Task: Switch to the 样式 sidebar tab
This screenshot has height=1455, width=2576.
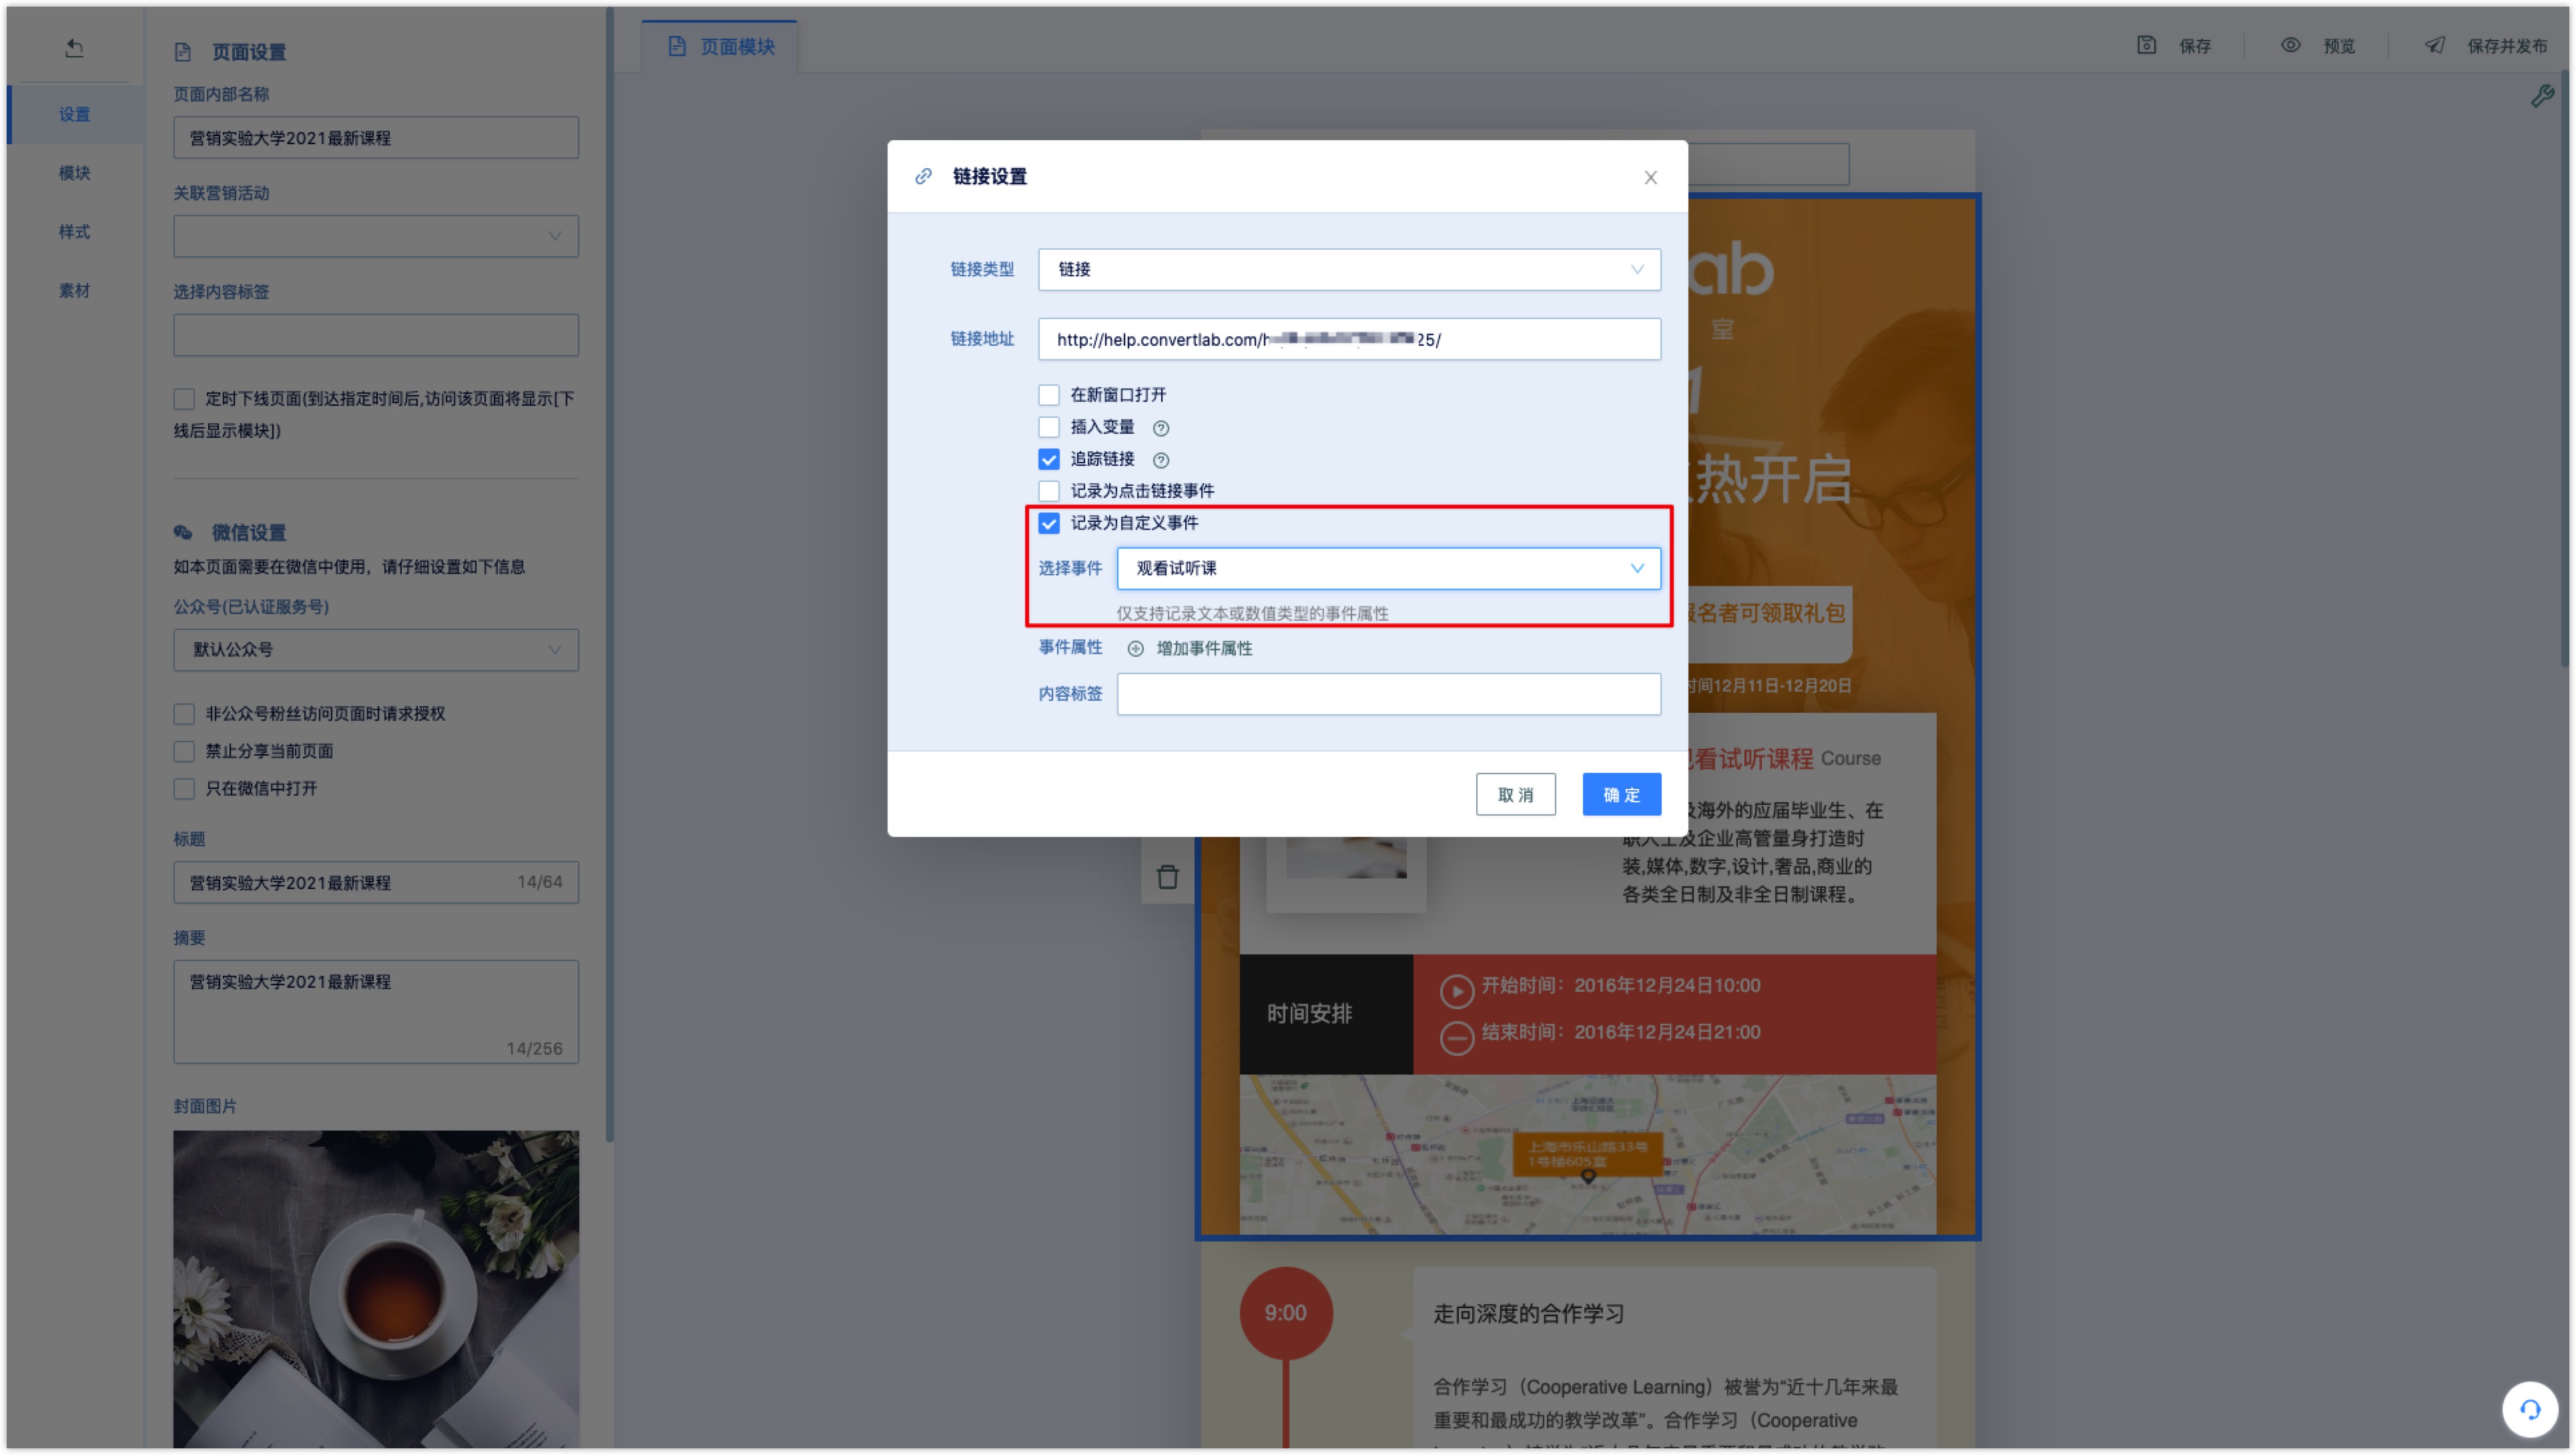Action: (x=74, y=232)
